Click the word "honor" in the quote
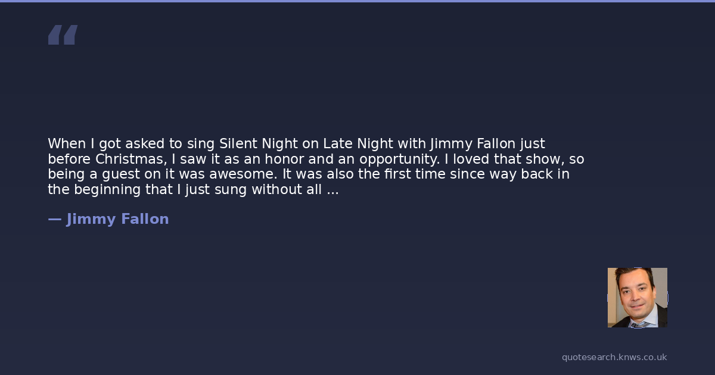 click(281, 160)
